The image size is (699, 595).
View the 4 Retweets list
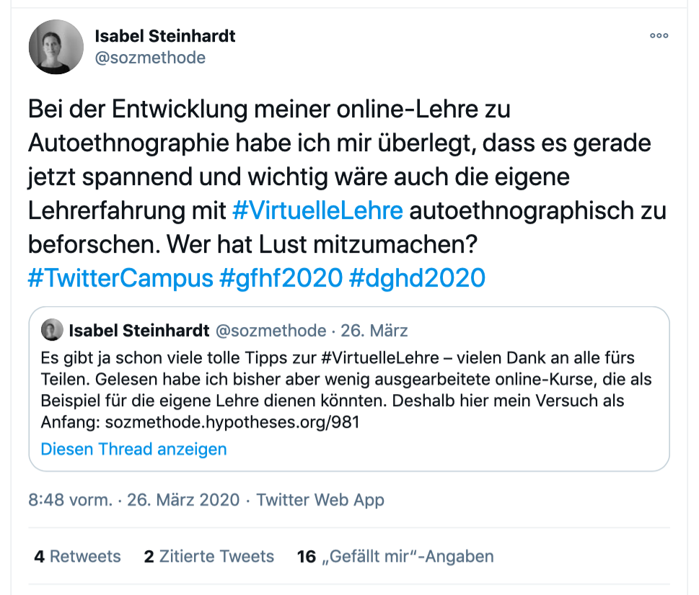77,556
